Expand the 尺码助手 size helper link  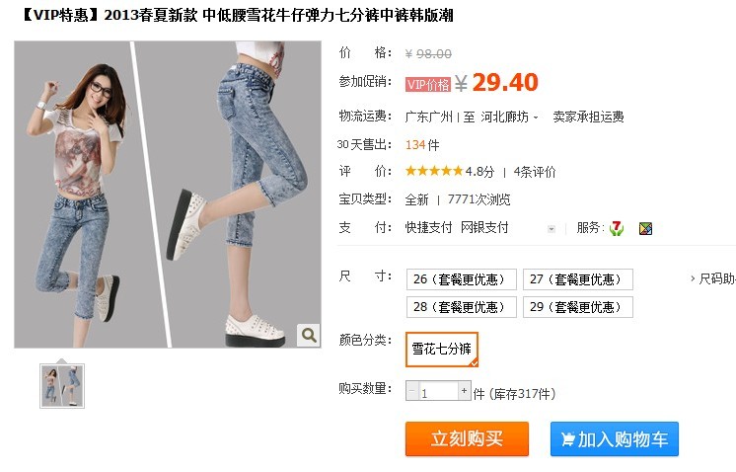pyautogui.click(x=713, y=279)
